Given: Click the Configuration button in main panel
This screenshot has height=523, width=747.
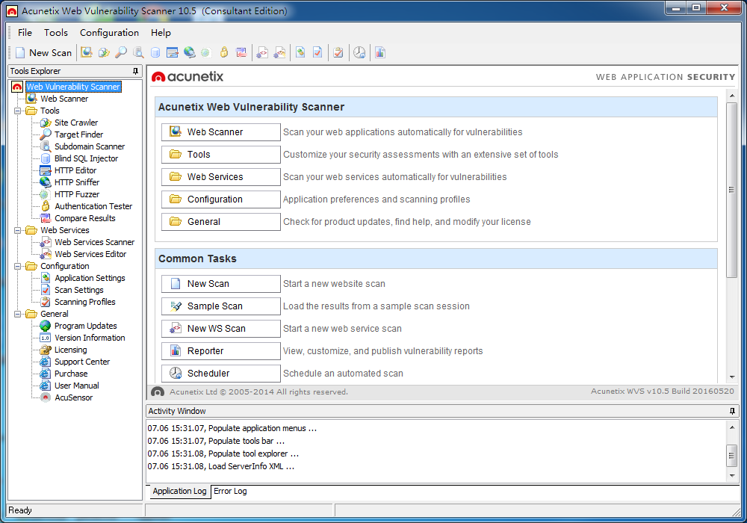Looking at the screenshot, I should pos(220,199).
